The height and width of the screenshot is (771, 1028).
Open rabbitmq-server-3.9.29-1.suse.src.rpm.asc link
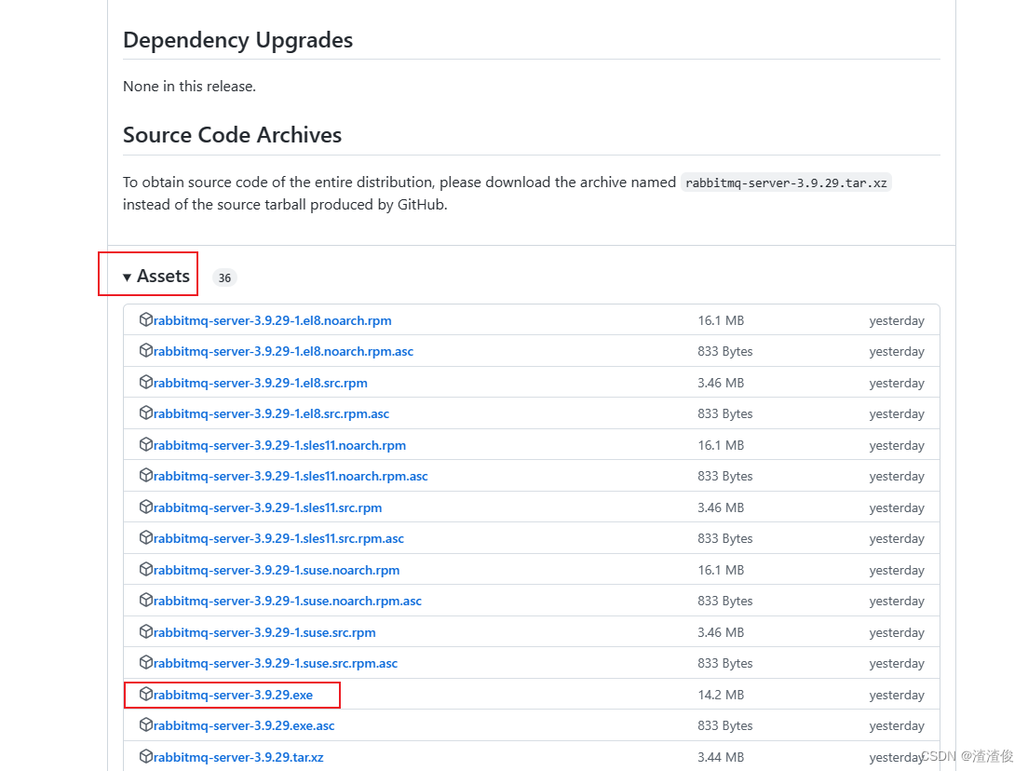click(276, 663)
